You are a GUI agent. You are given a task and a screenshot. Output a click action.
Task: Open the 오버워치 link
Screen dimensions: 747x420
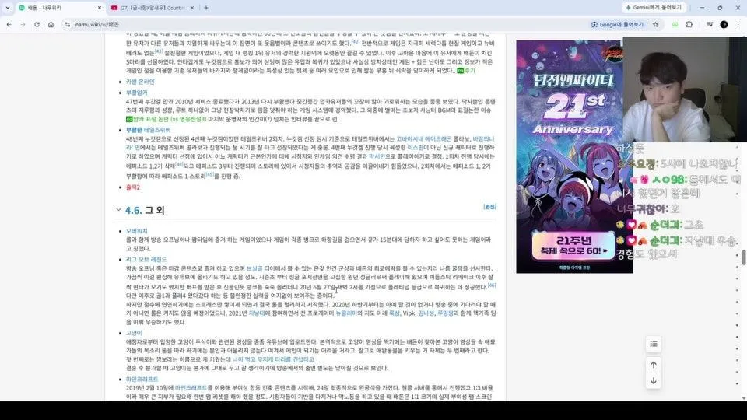click(137, 231)
